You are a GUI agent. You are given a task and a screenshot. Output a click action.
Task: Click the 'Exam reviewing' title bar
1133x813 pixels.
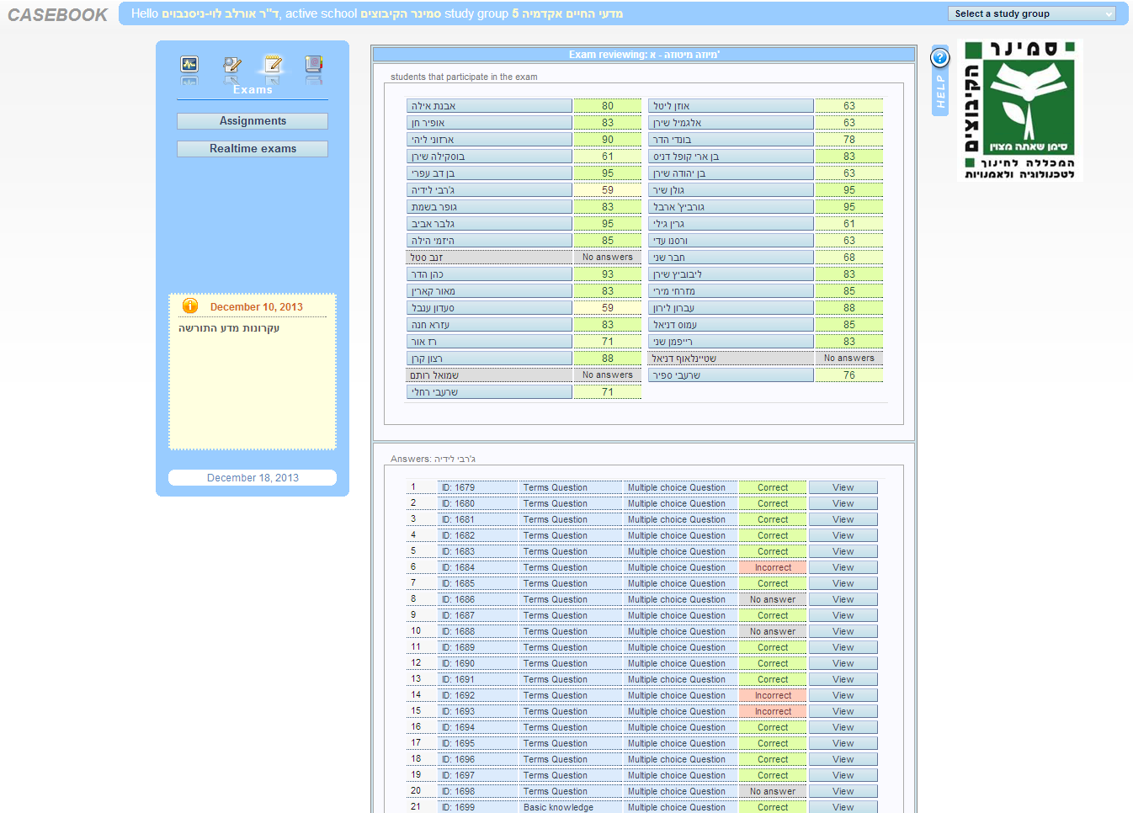click(644, 55)
